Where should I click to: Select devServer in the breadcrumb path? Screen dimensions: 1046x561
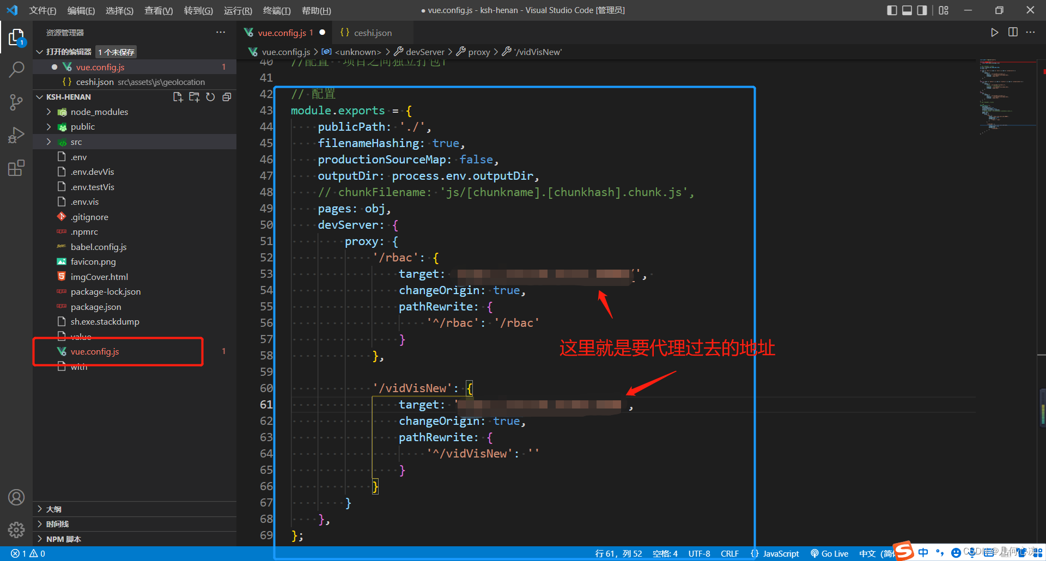[x=425, y=52]
